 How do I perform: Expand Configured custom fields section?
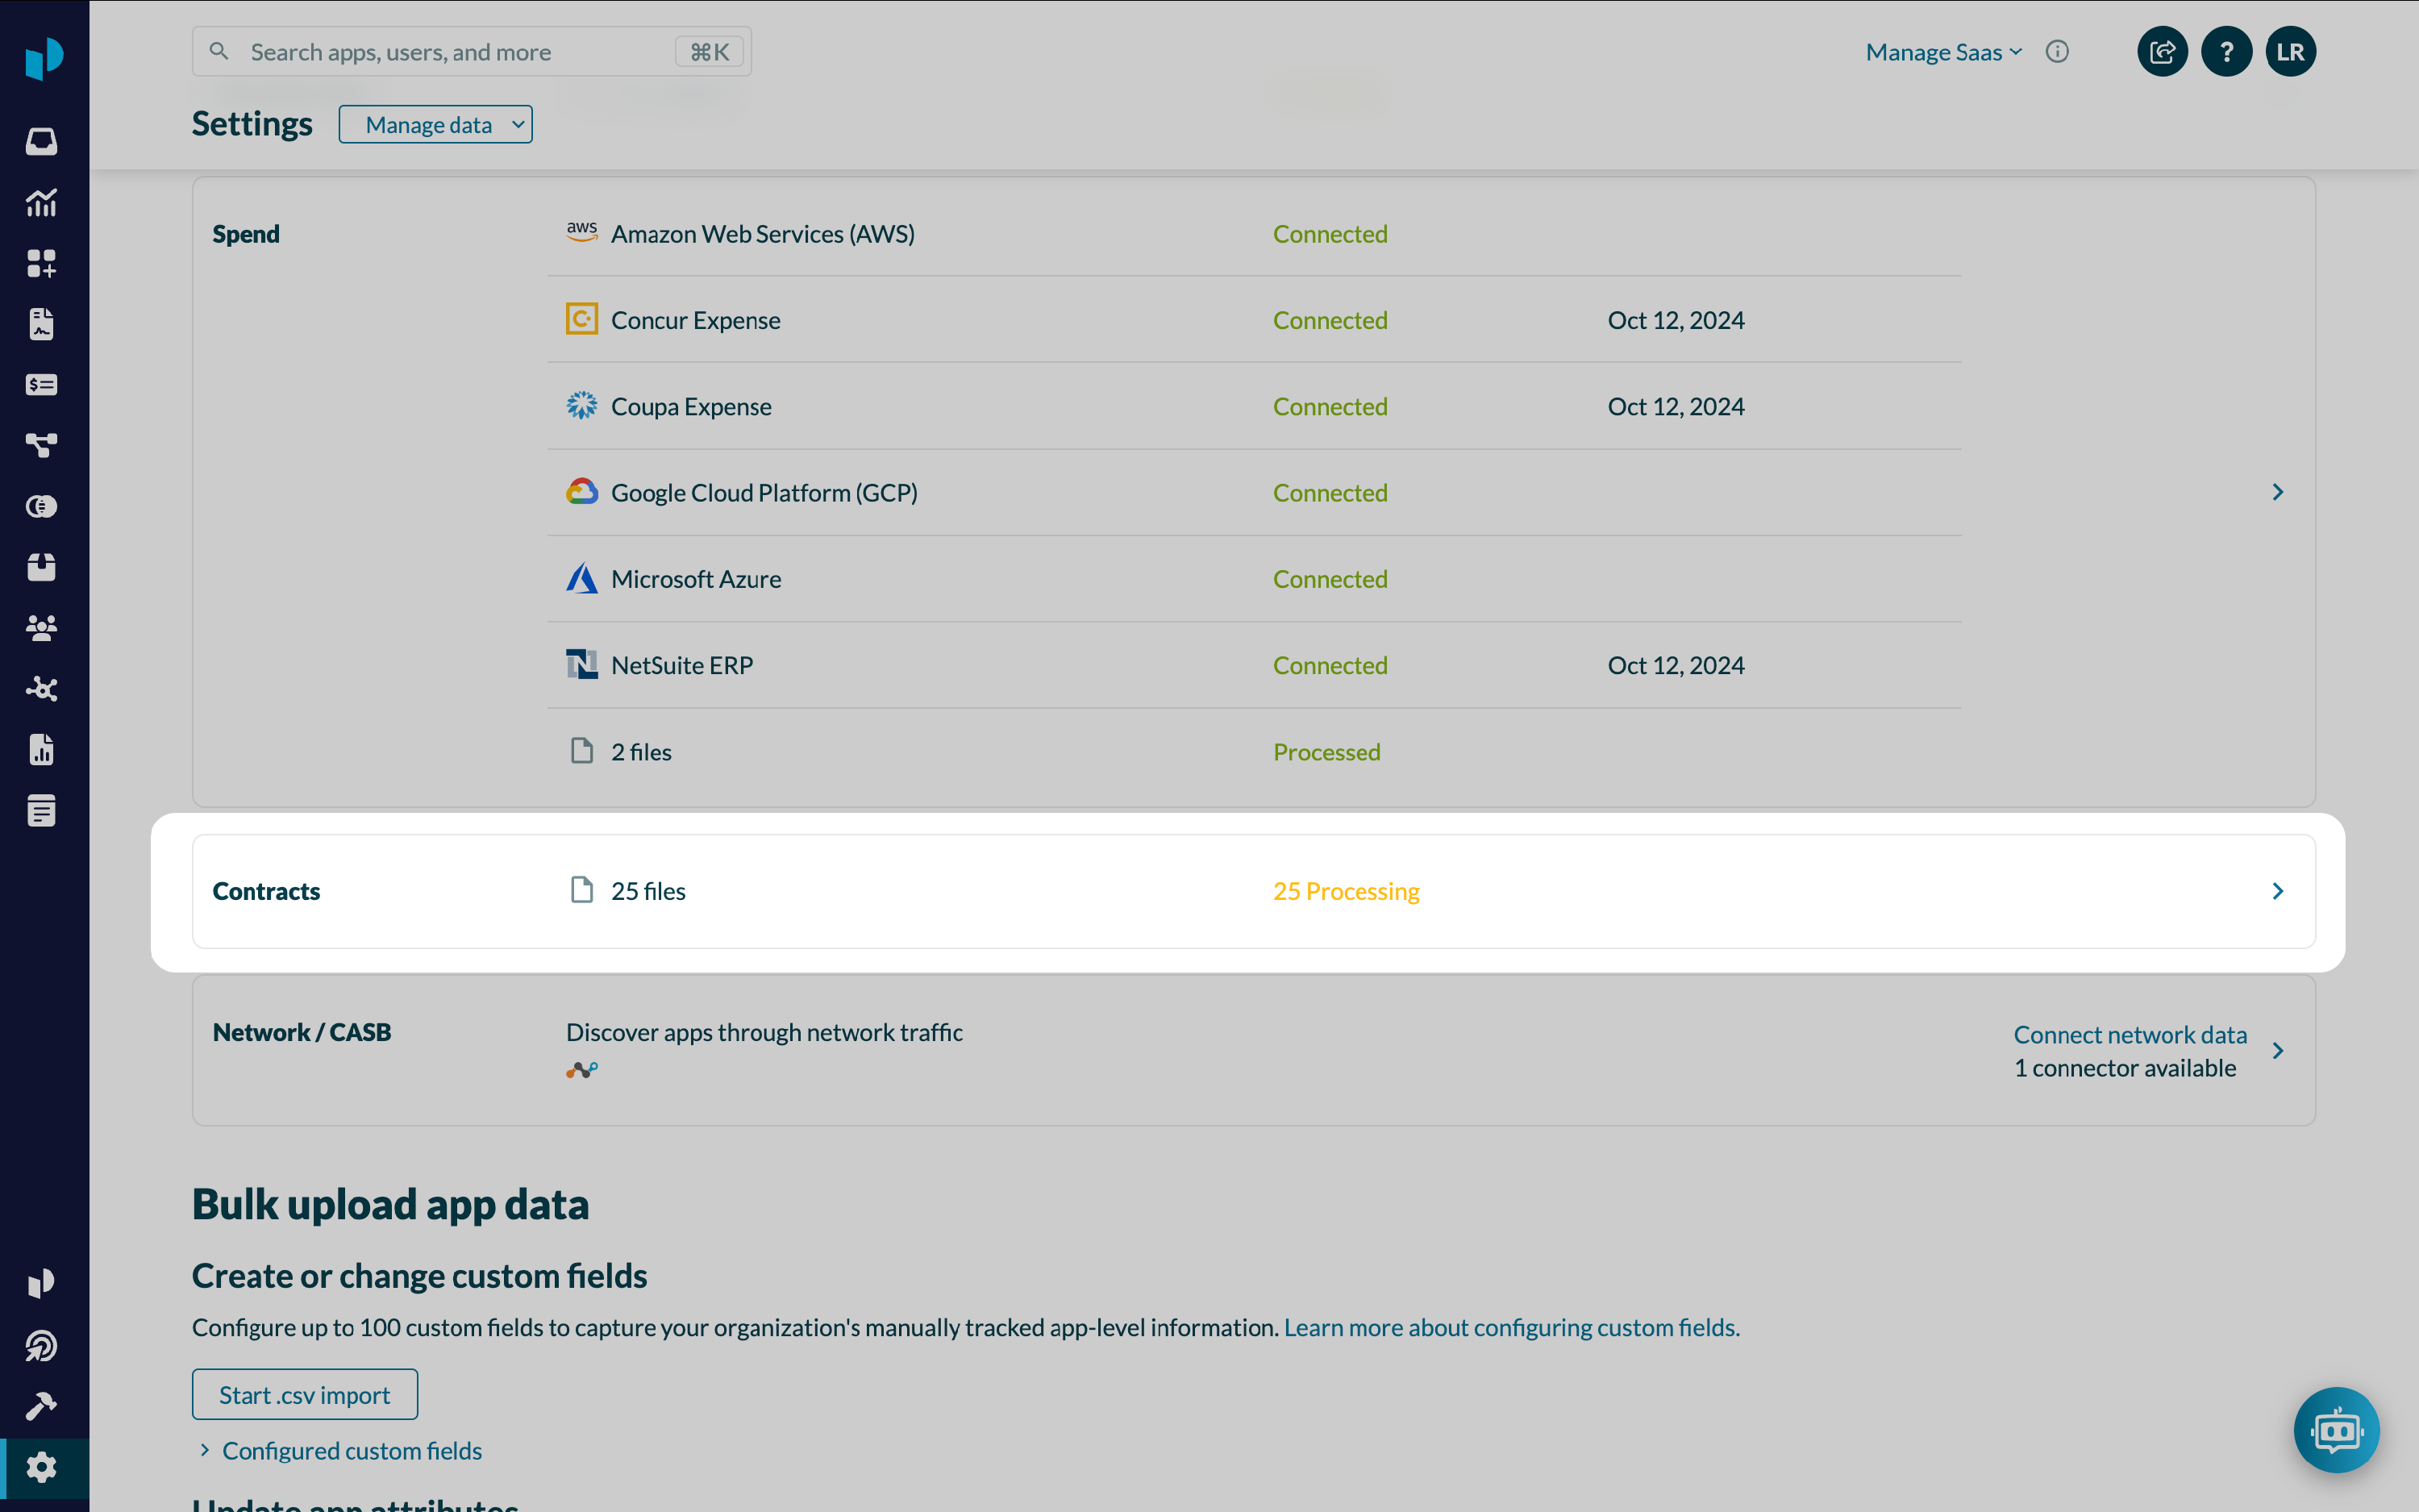point(351,1450)
